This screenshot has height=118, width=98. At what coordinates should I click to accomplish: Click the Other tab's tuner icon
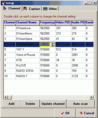pos(45,9)
